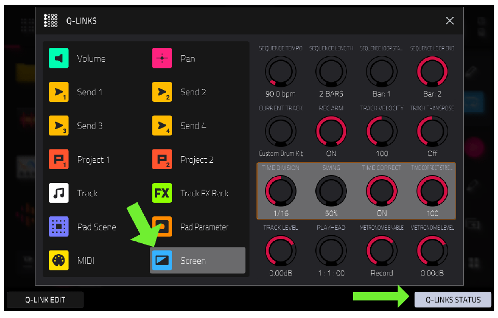The height and width of the screenshot is (318, 498).
Task: Pick the Send 3 arrow icon
Action: (59, 126)
